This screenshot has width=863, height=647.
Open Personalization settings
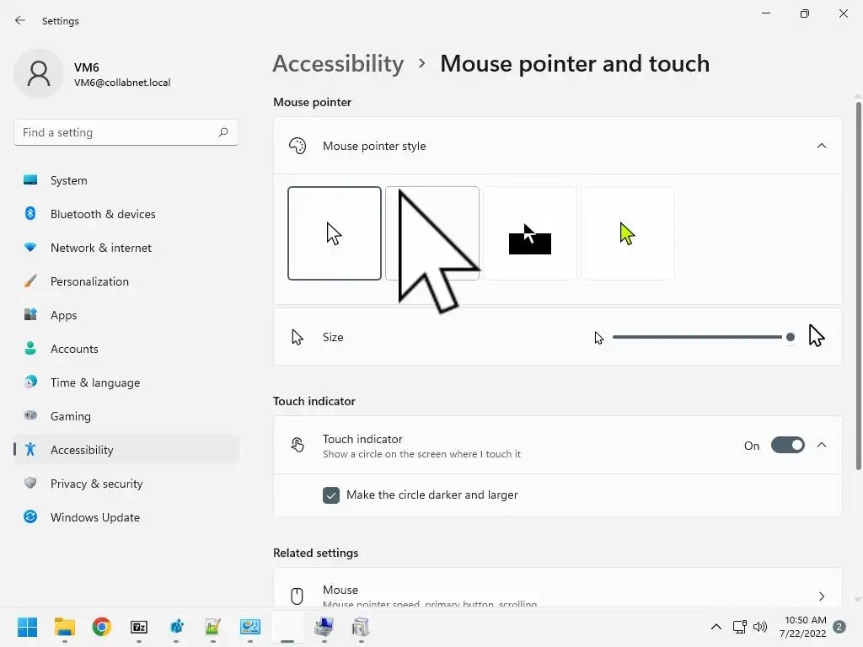coord(126,281)
